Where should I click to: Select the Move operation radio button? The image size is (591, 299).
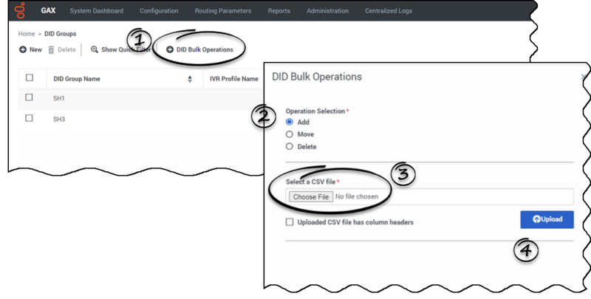290,134
